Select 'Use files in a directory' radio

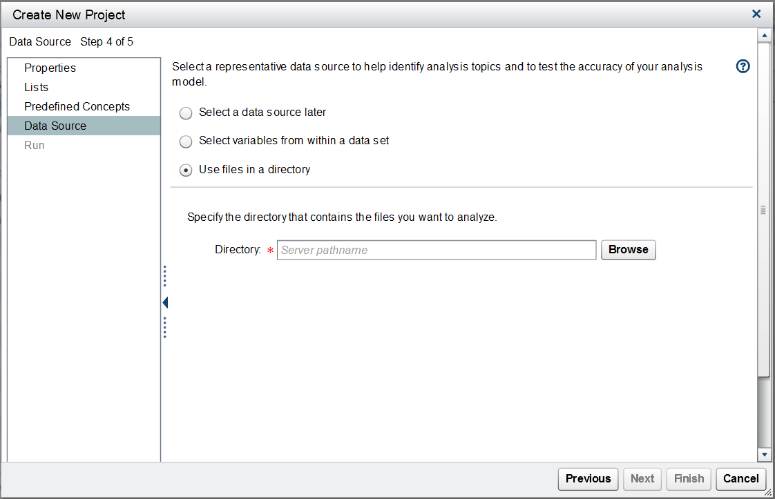tap(186, 170)
